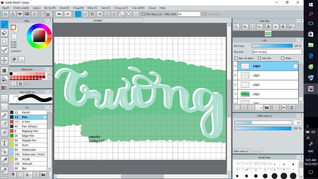
Task: Open the Lớp5 layer settings gear
Action: pyautogui.click(x=296, y=66)
